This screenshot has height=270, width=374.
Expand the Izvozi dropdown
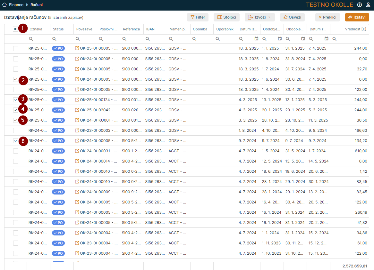click(x=259, y=17)
